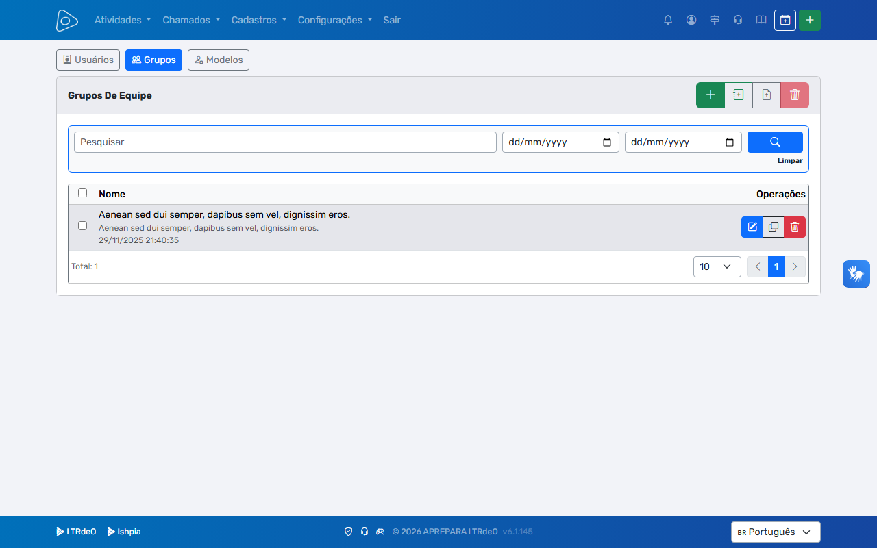
Task: Click the Pesquisar search field
Action: pos(285,142)
